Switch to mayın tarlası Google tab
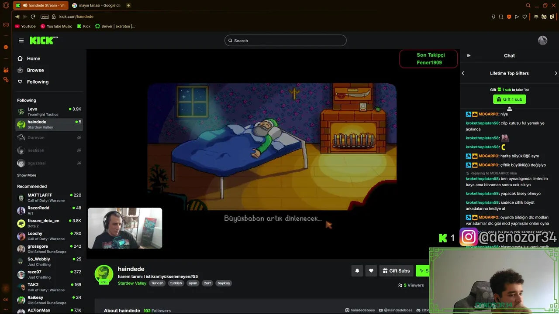Viewport: 559px width, 314px height. point(96,5)
